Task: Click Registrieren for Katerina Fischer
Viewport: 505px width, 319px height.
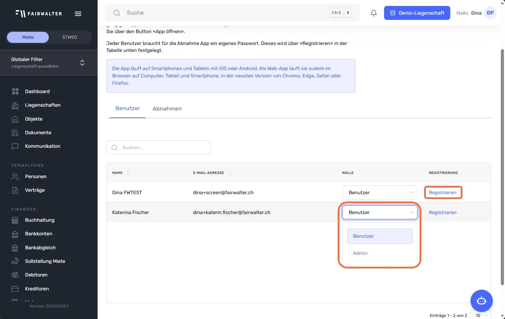Action: [x=443, y=212]
